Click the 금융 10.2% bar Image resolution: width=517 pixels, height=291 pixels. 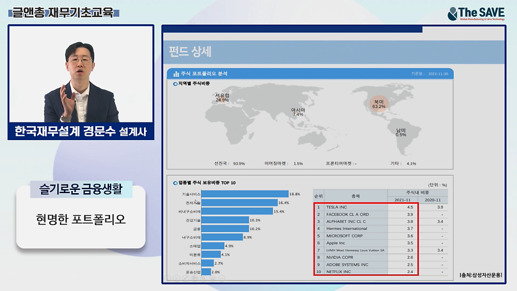click(225, 229)
